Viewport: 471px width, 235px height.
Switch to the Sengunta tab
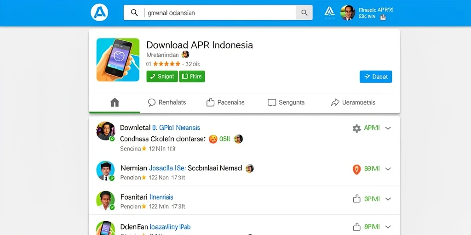pyautogui.click(x=286, y=102)
